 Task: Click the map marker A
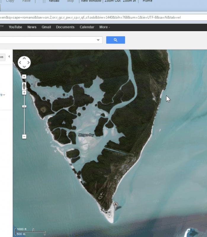point(116,205)
